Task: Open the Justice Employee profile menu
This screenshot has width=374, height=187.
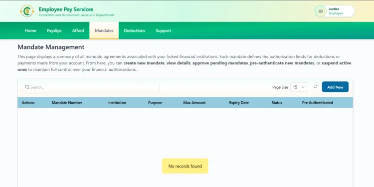Action: pos(335,11)
